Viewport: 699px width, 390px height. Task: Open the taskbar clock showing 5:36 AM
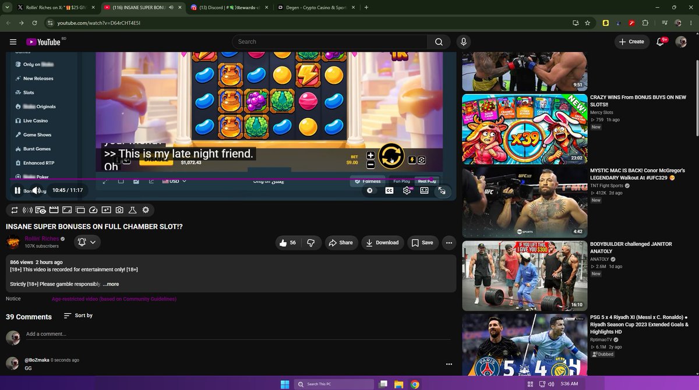coord(569,384)
